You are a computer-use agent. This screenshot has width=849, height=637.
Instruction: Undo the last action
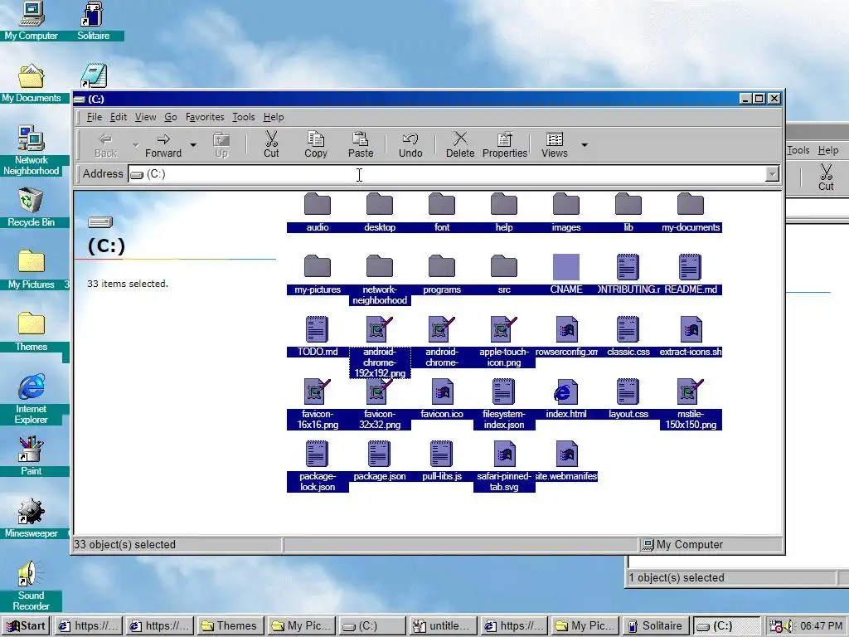410,145
